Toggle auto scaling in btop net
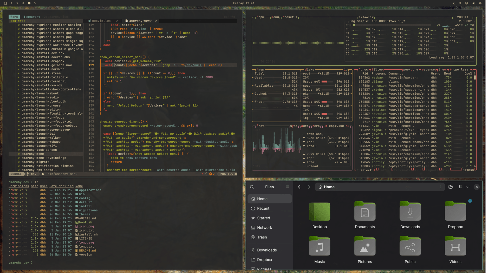 pos(305,126)
